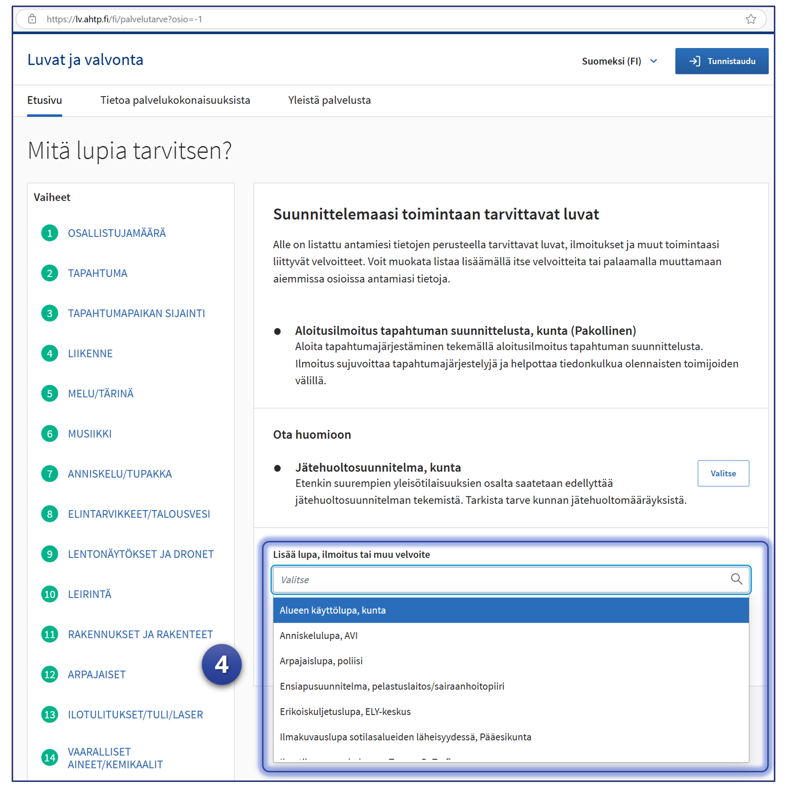The height and width of the screenshot is (786, 788).
Task: Click Valitse button for Jätehuoltosuunnitelma
Action: click(723, 474)
